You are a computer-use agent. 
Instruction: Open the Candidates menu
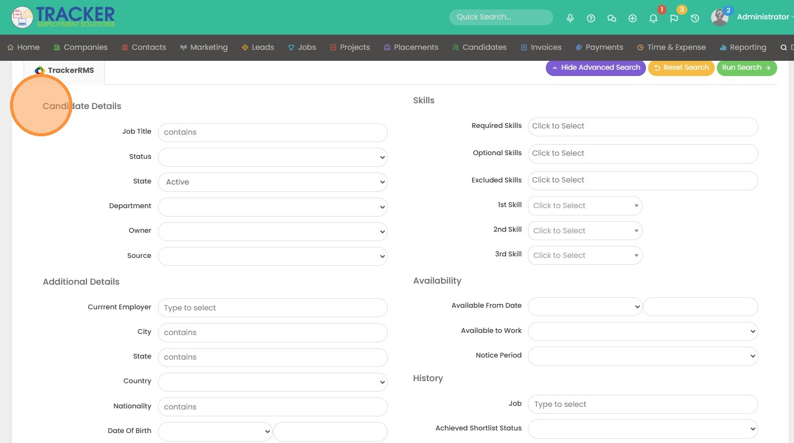[x=479, y=47]
